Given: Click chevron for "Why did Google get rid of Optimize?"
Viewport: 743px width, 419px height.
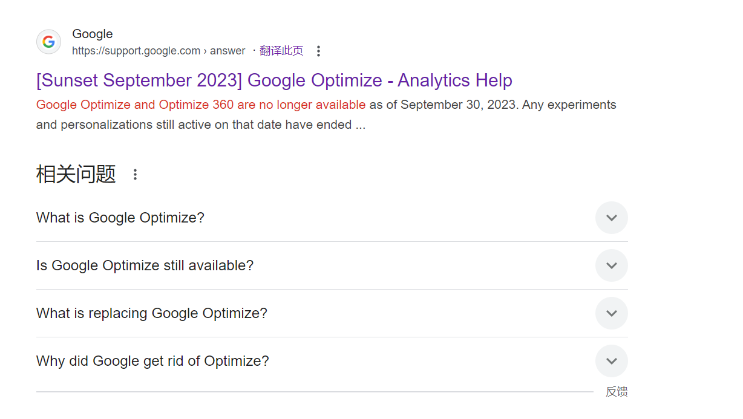Looking at the screenshot, I should pyautogui.click(x=611, y=361).
